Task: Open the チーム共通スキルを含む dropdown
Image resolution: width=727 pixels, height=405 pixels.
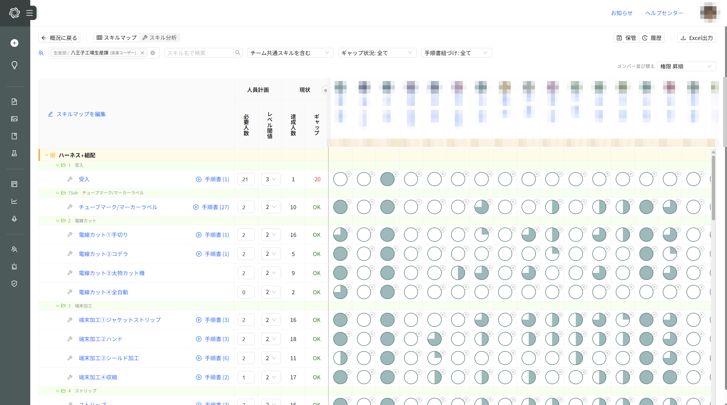Action: [290, 53]
